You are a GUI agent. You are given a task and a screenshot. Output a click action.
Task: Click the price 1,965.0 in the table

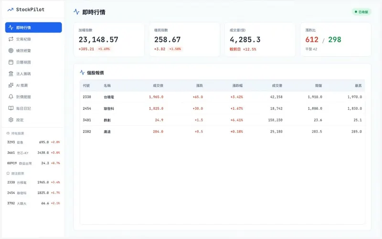(156, 97)
